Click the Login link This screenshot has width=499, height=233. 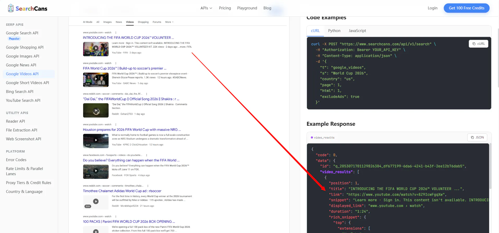pos(433,8)
